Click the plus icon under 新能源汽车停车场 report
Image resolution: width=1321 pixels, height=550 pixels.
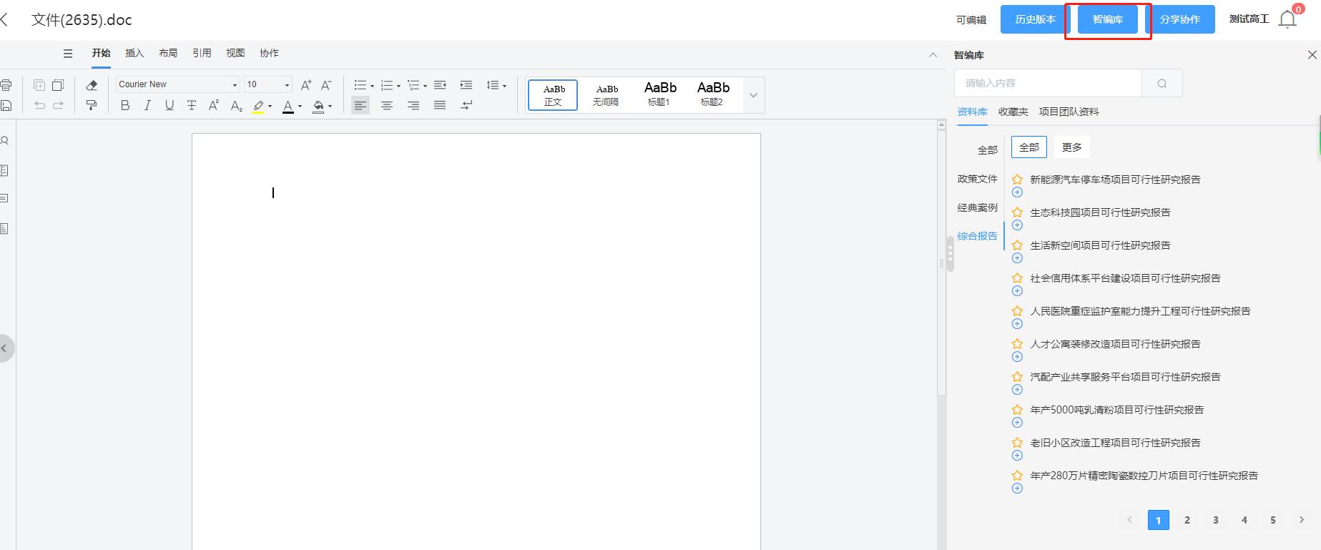[x=1017, y=192]
